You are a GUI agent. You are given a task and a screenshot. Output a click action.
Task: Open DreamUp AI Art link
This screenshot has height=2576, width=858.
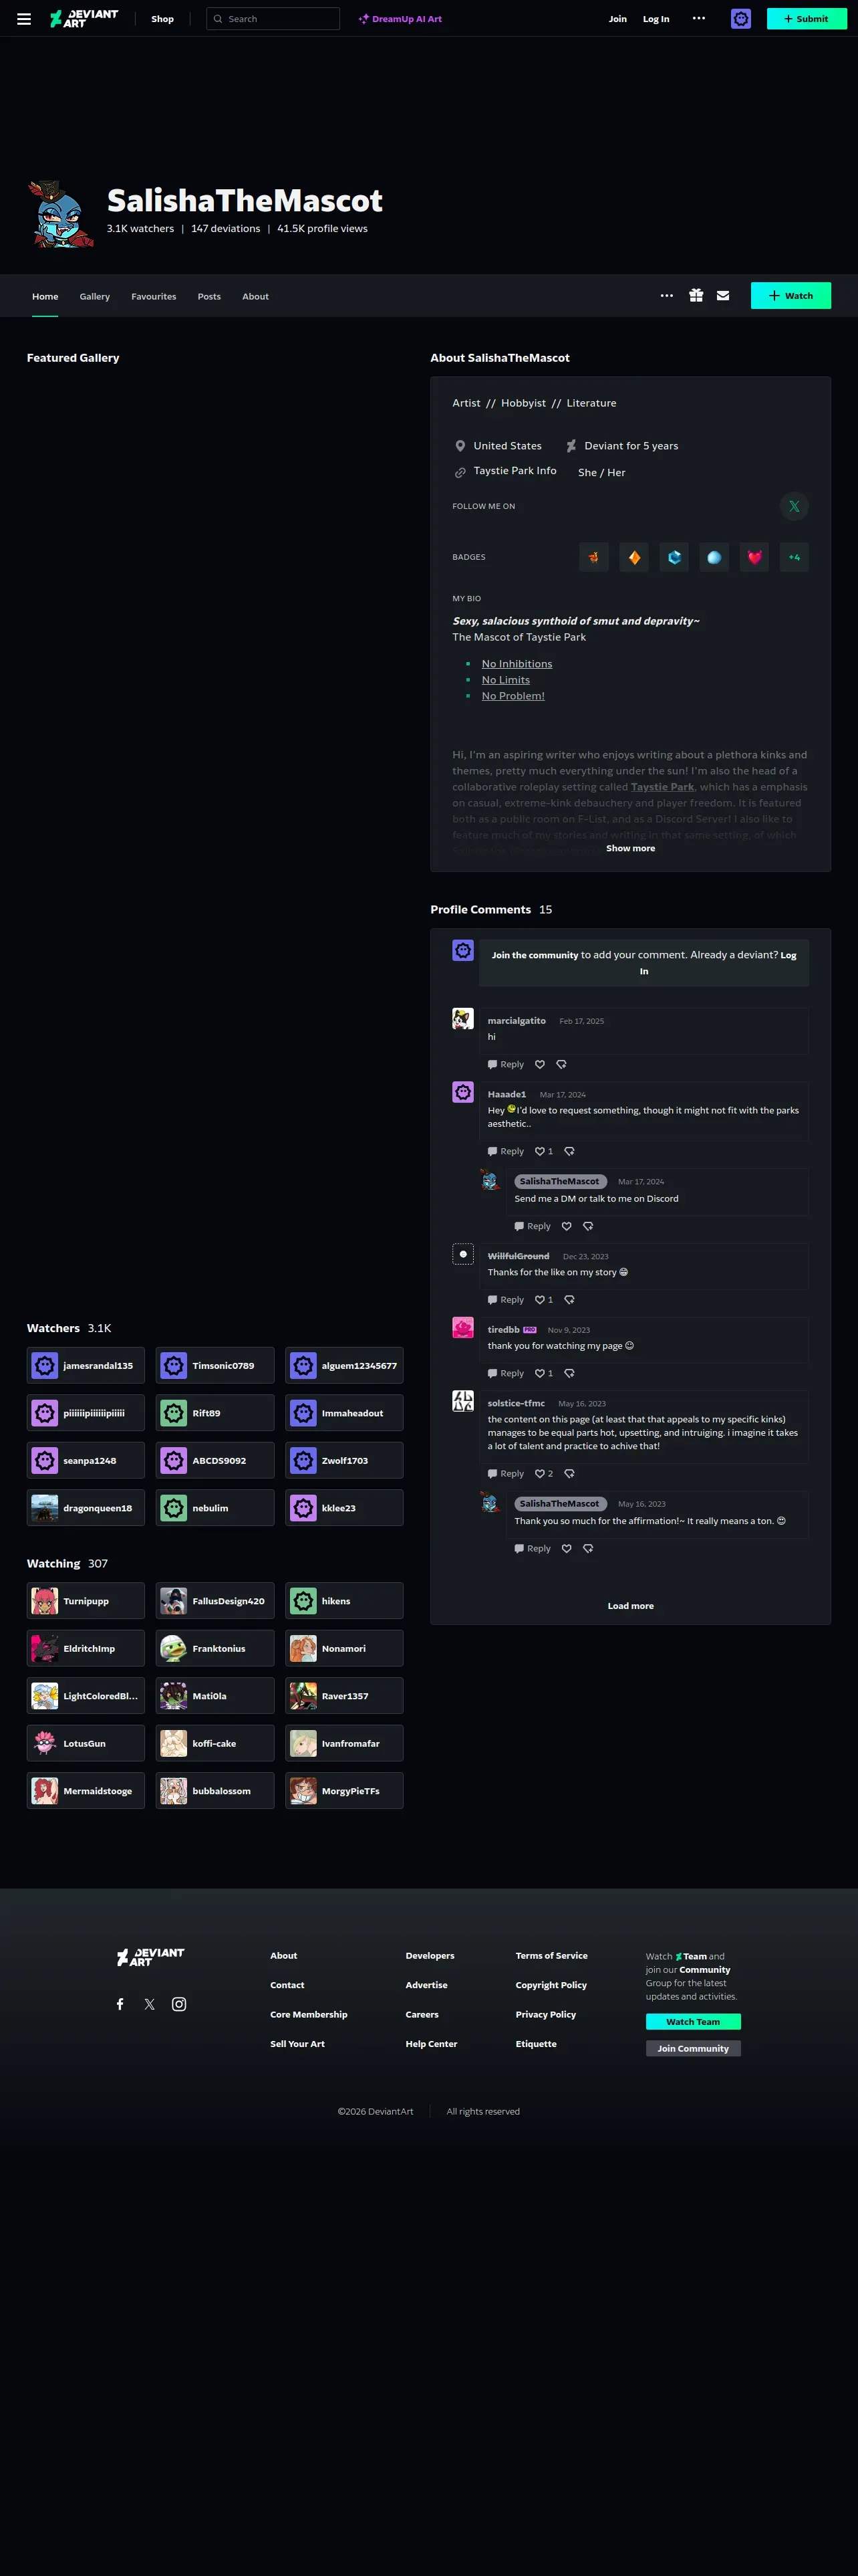click(x=400, y=19)
